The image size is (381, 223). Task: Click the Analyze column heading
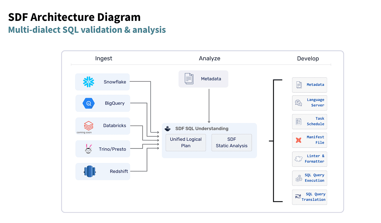pyautogui.click(x=210, y=58)
